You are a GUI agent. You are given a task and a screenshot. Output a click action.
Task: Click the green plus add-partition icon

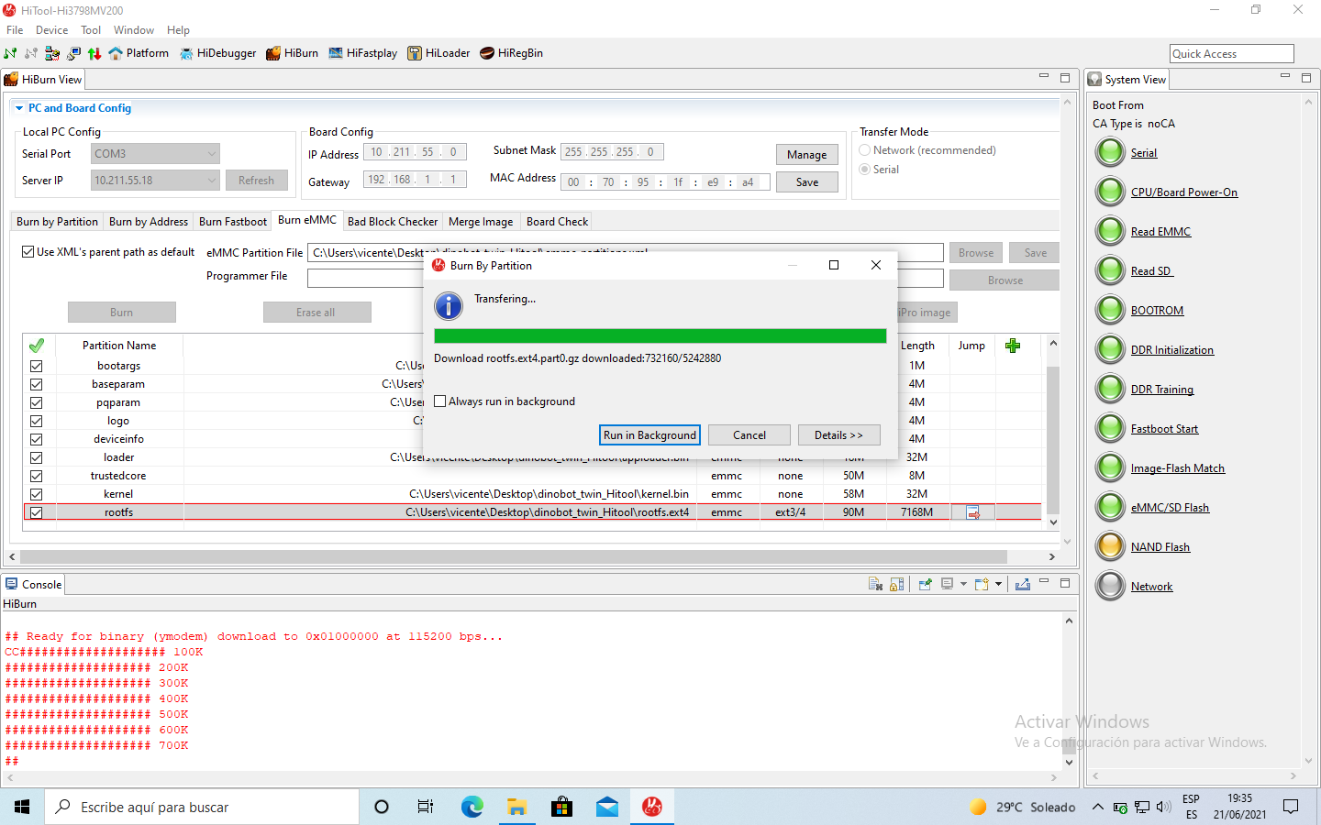click(1013, 346)
